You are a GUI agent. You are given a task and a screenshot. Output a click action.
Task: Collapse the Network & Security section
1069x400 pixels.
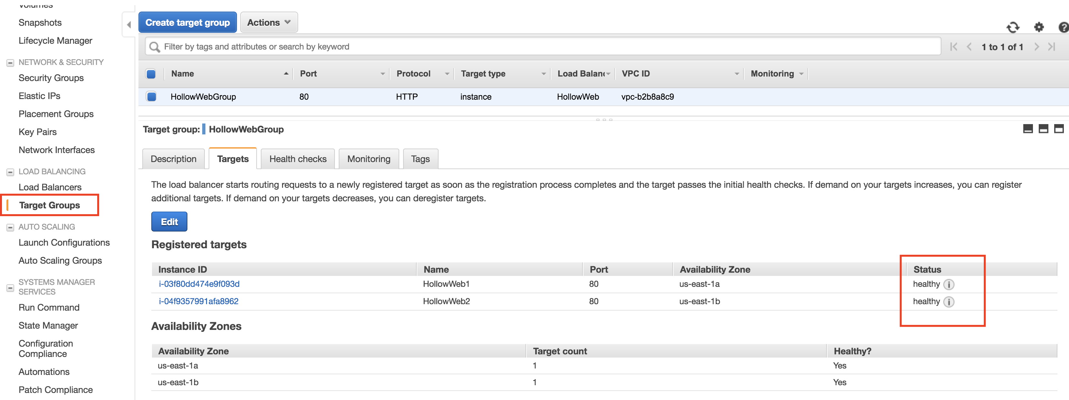click(10, 63)
